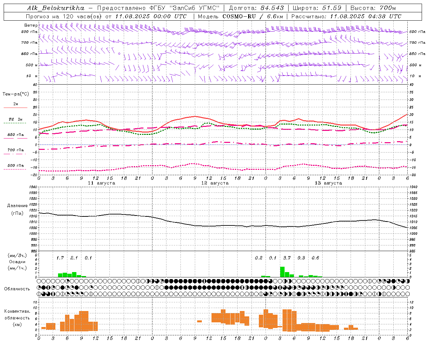
Task: Click the Давление panel label
Action: coord(17,206)
